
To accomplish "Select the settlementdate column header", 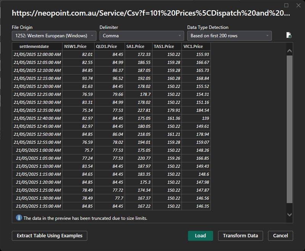I will coord(37,46).
